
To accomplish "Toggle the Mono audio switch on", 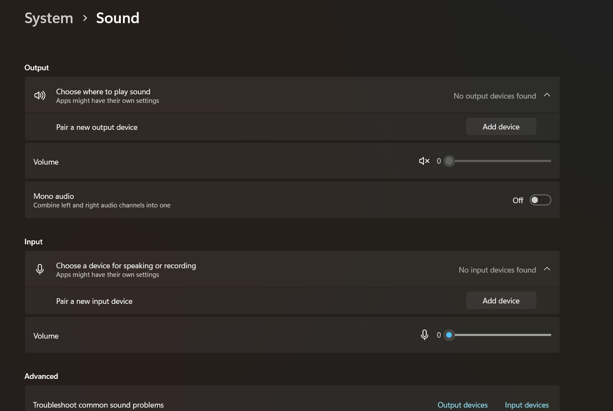I will (x=540, y=200).
